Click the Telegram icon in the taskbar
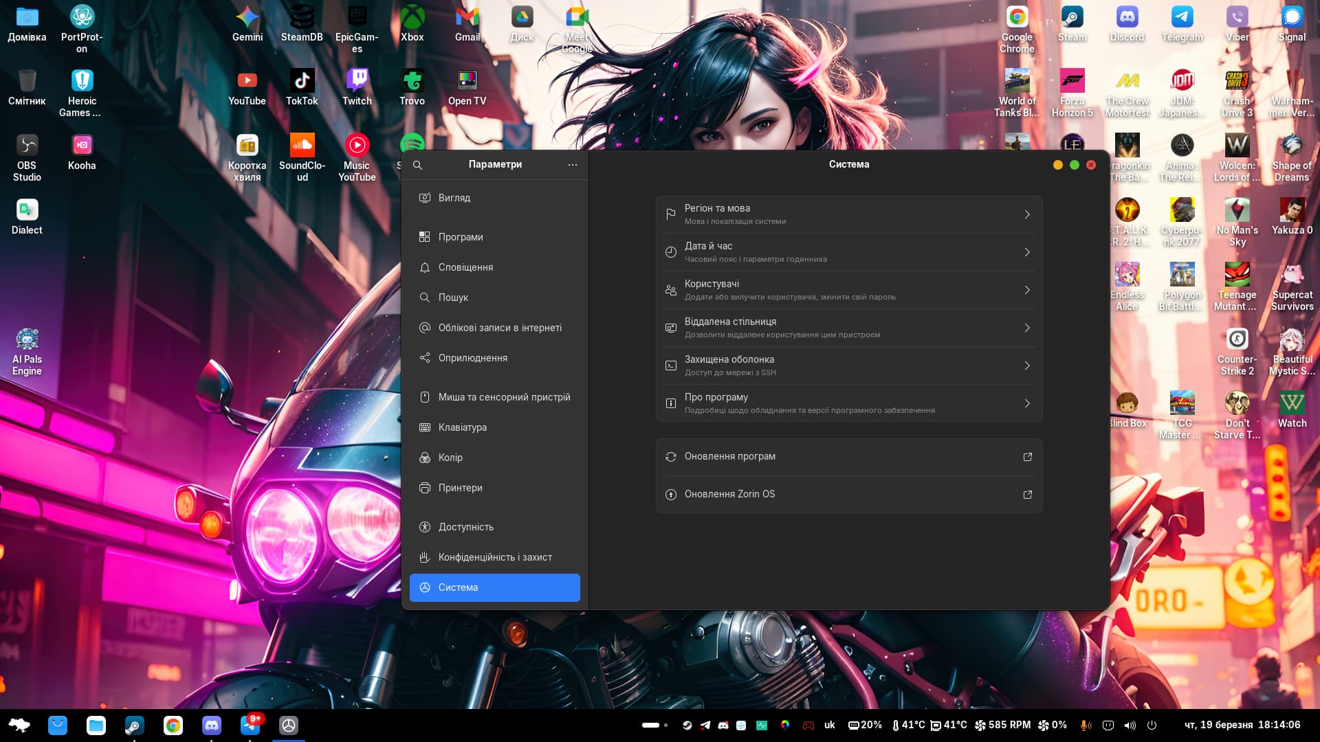The height and width of the screenshot is (742, 1320). [250, 726]
